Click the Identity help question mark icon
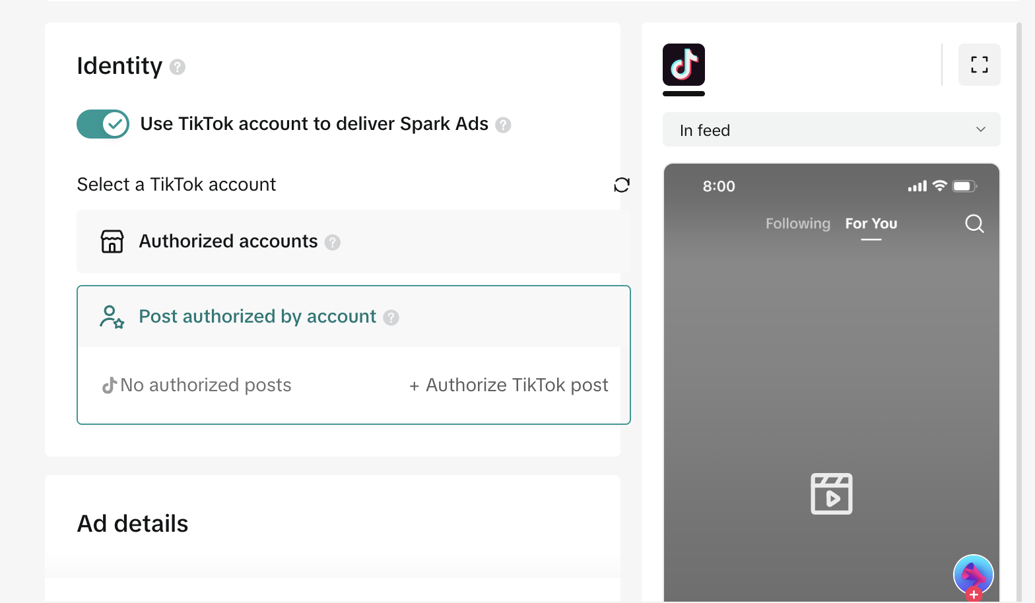 177,67
